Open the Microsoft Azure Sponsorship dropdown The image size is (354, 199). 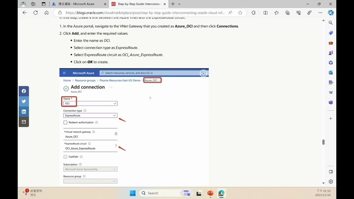pyautogui.click(x=90, y=169)
